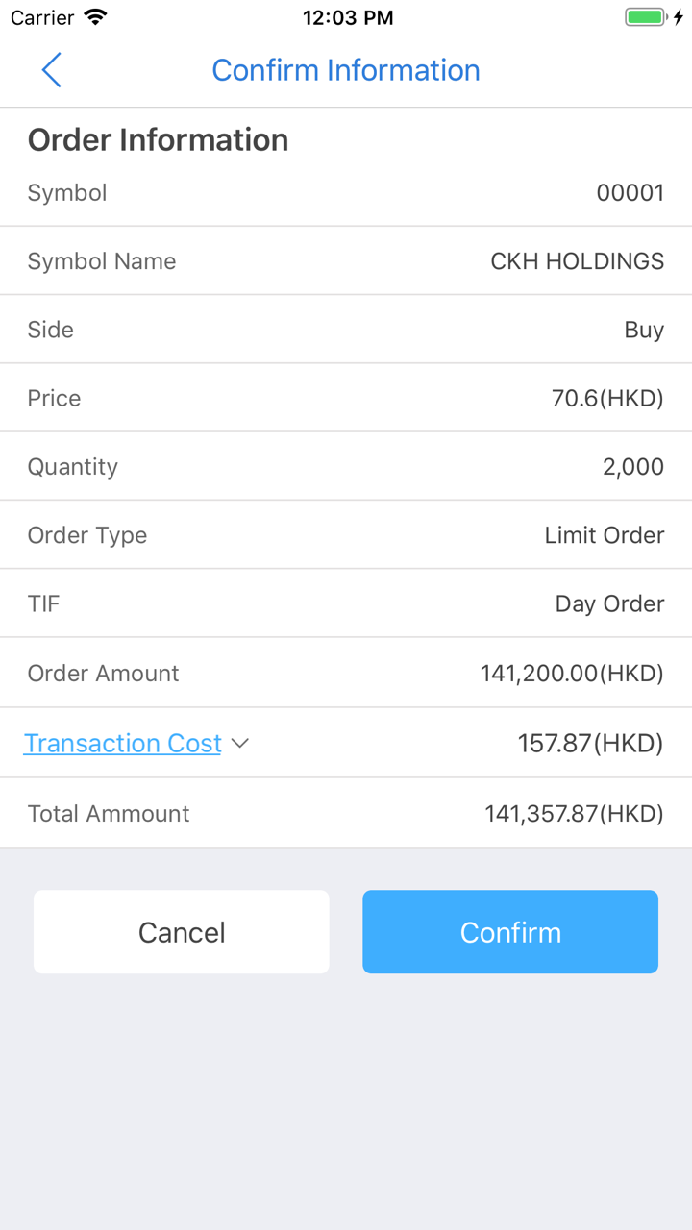Tap the battery status icon

[x=646, y=17]
